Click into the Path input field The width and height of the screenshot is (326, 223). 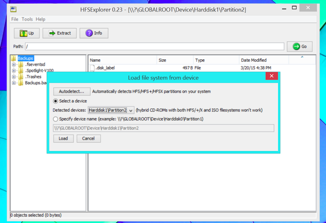tap(155, 46)
